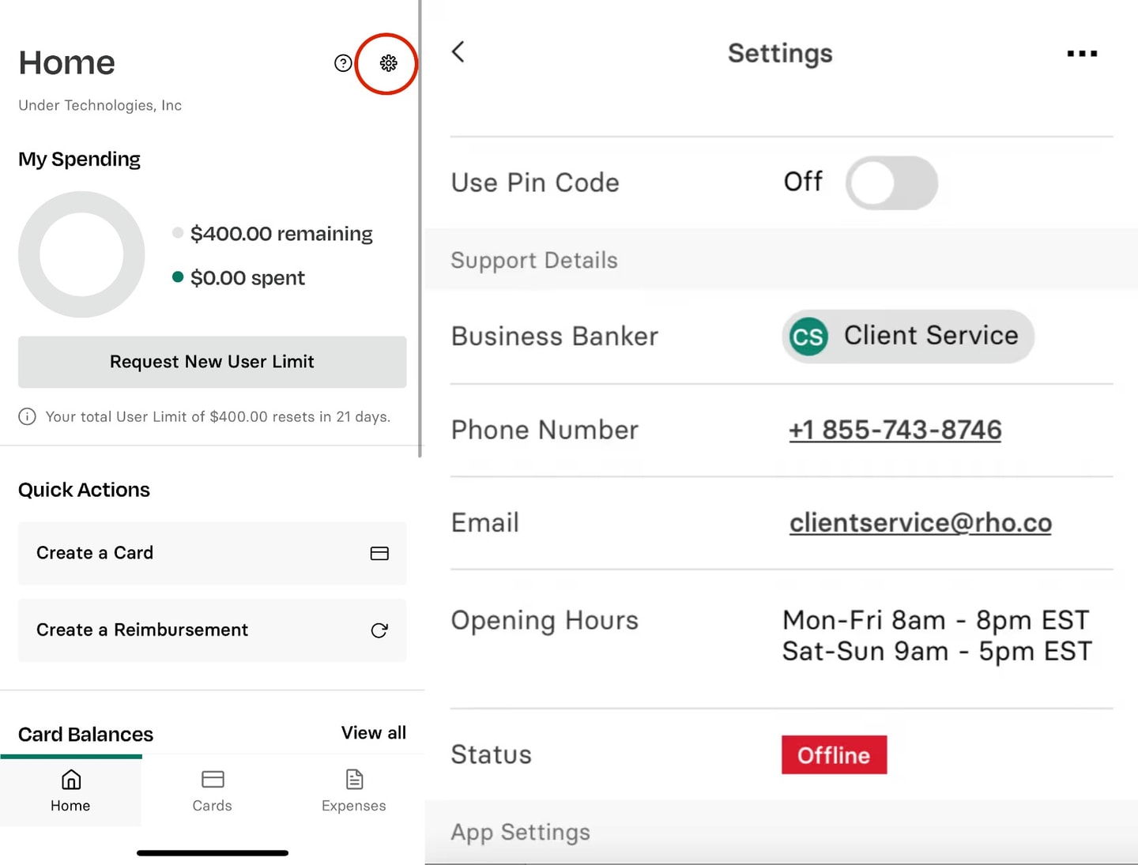Click the spending donut chart
The height and width of the screenshot is (865, 1138).
point(81,254)
